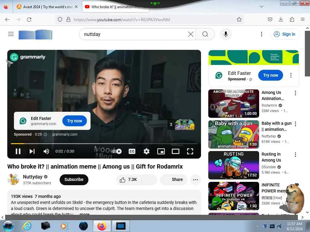Screen dimensions: 310x232
Task: Clear the search box text with X
Action: [191, 34]
